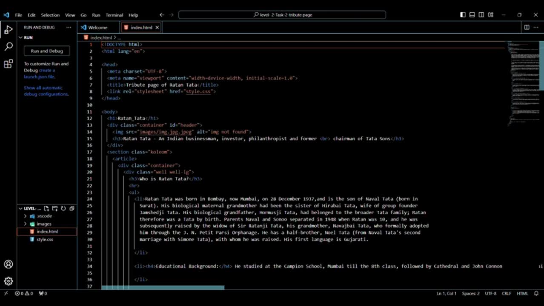The height and width of the screenshot is (306, 544).
Task: Open the File menu
Action: 18,15
